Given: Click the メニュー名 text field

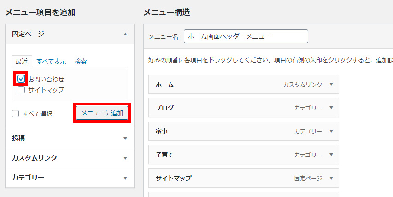Looking at the screenshot, I should 246,36.
